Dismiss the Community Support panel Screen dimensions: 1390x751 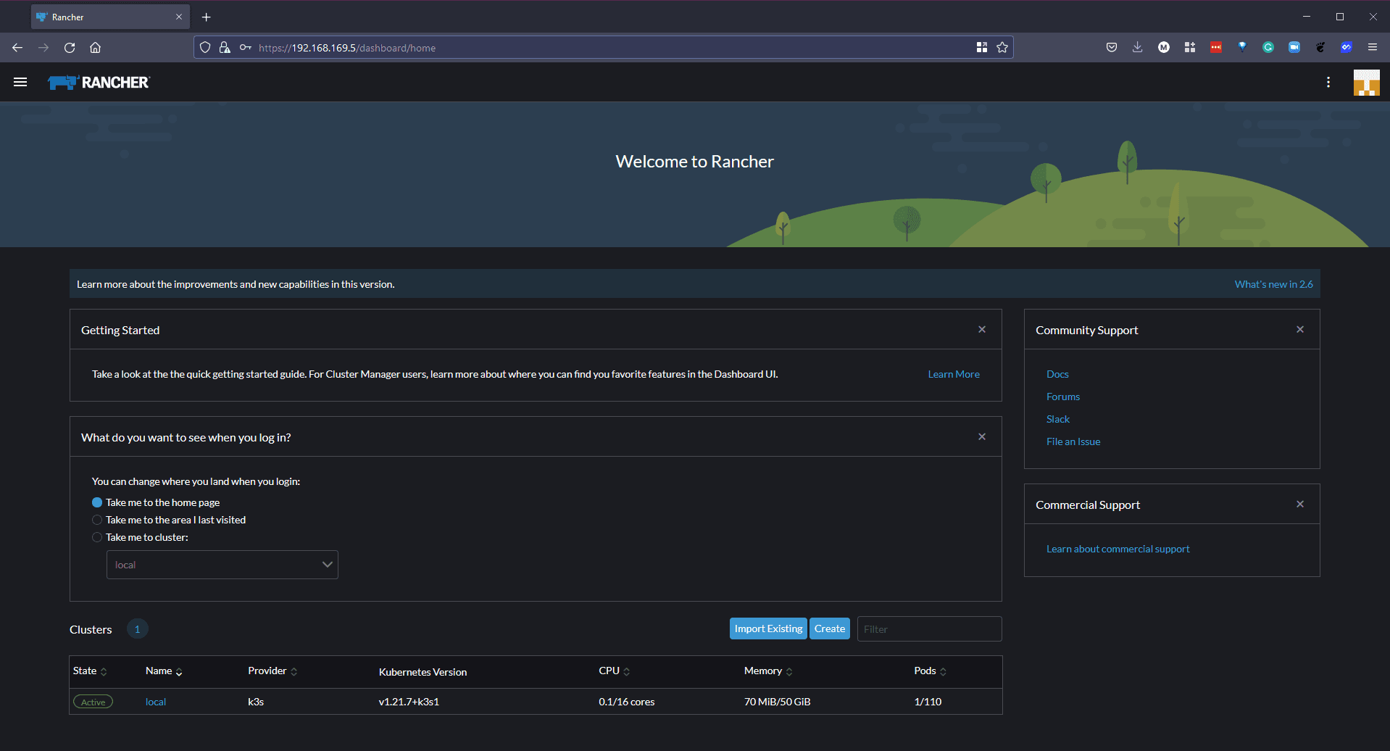click(x=1299, y=330)
